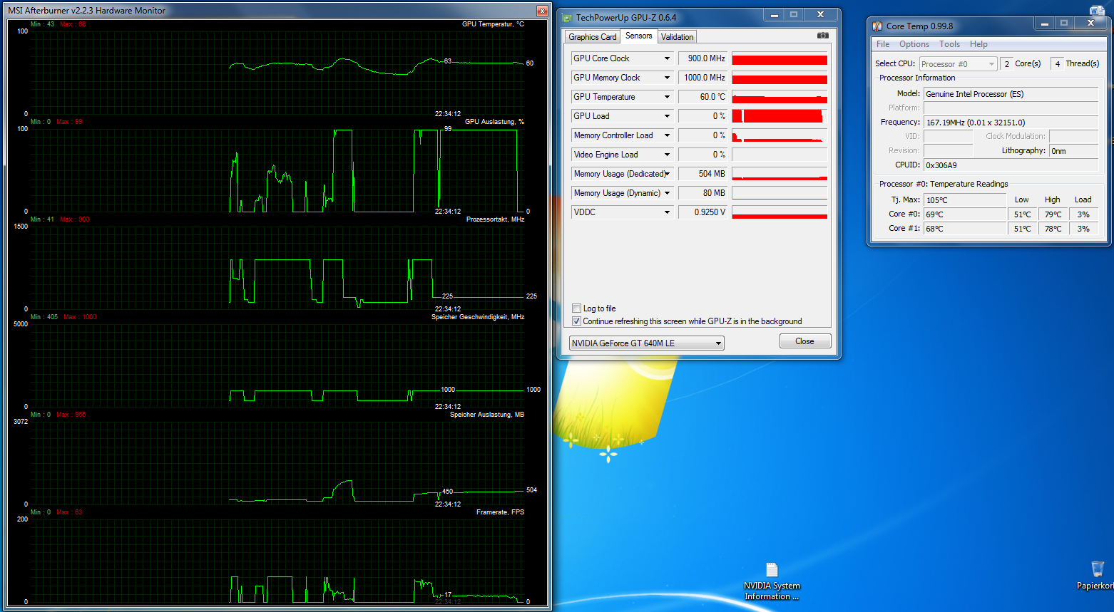This screenshot has height=612, width=1114.
Task: Click the GPU Load history graph in GPU-Z
Action: (x=780, y=116)
